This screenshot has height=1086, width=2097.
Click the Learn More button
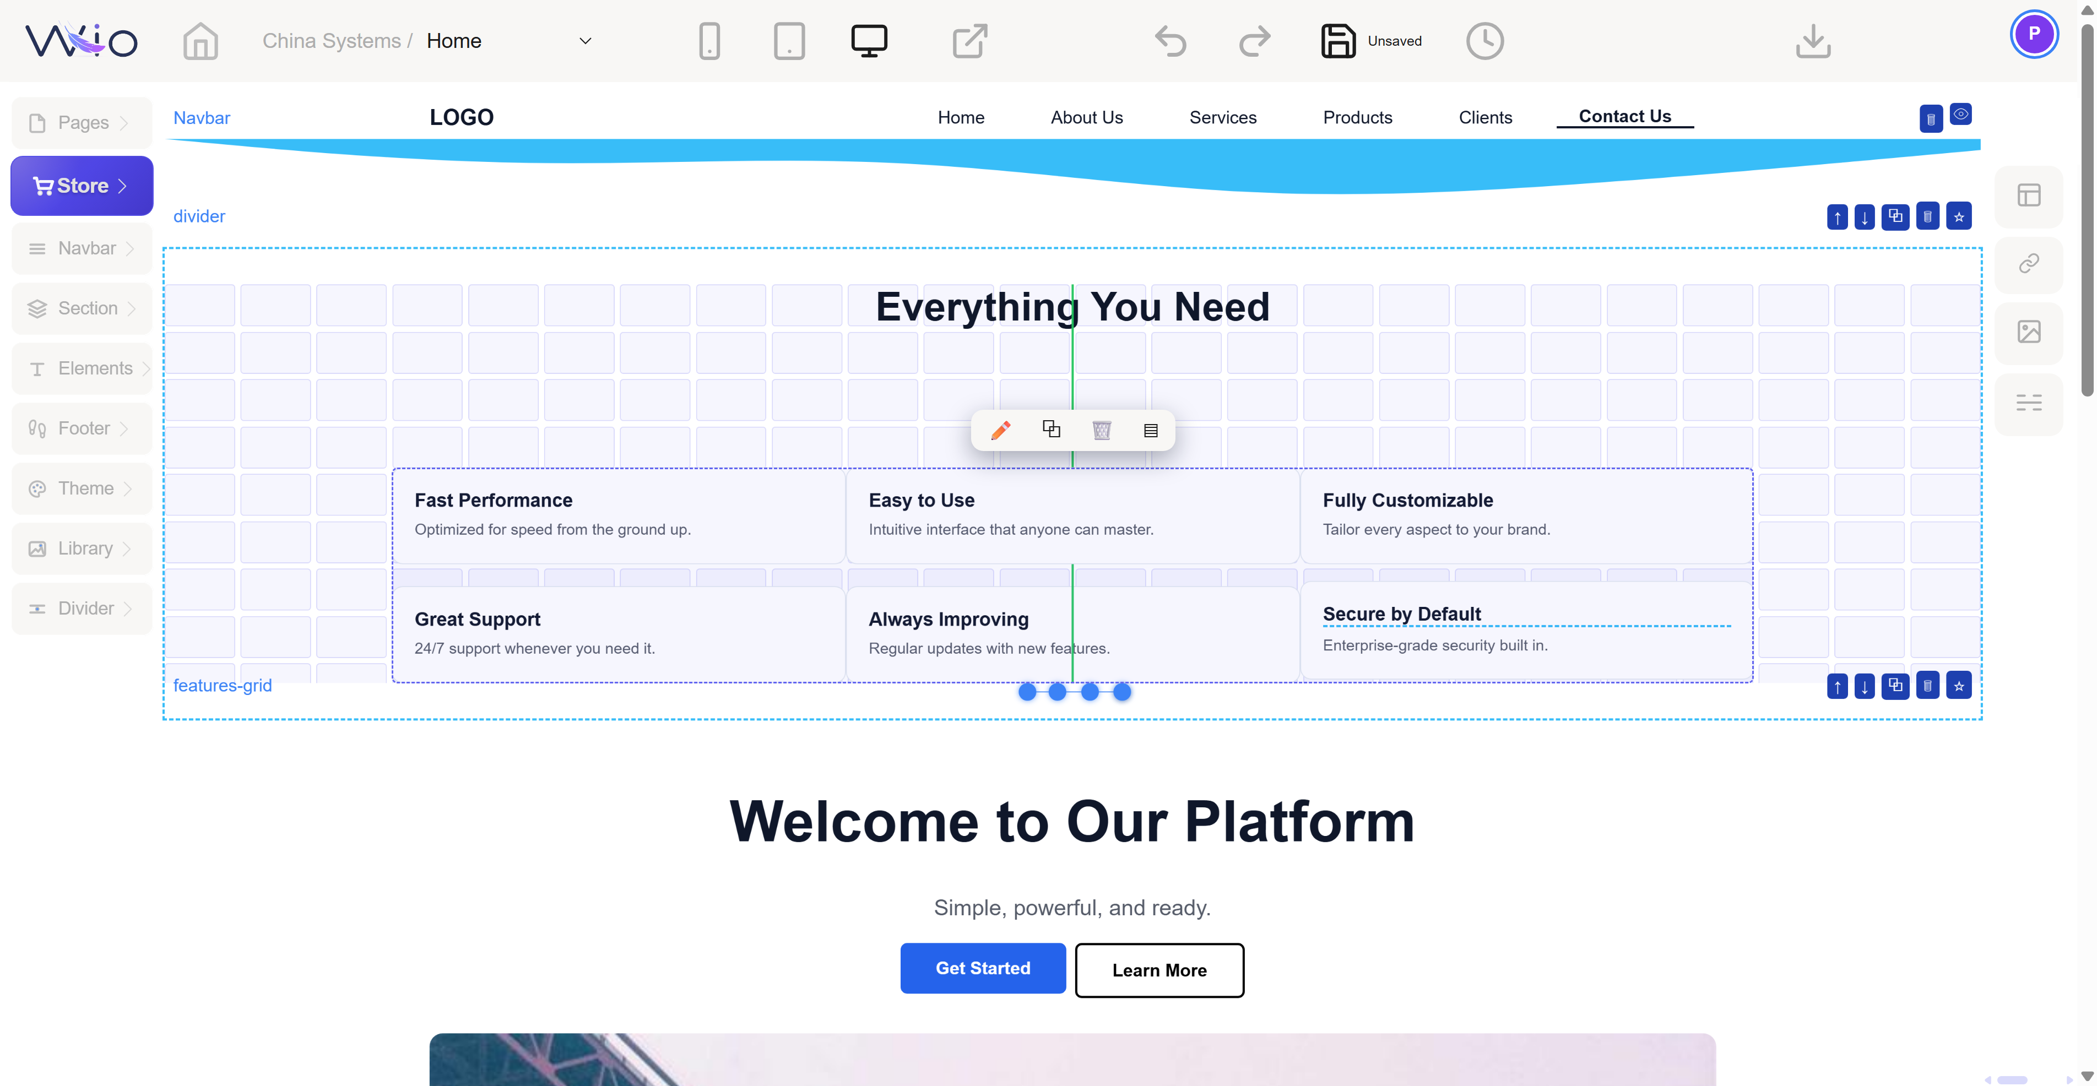[1159, 970]
